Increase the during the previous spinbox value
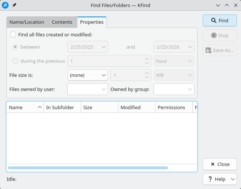Viewport: 241px width, 189px height. [147, 59]
